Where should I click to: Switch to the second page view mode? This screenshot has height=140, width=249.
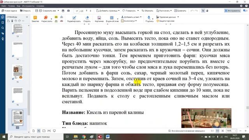click(39, 131)
